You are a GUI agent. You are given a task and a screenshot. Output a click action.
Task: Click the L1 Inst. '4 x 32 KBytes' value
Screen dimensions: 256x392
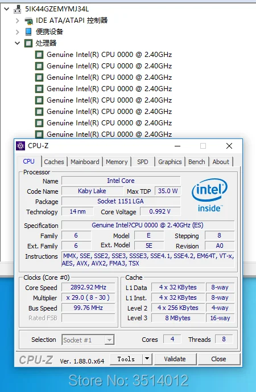(178, 297)
